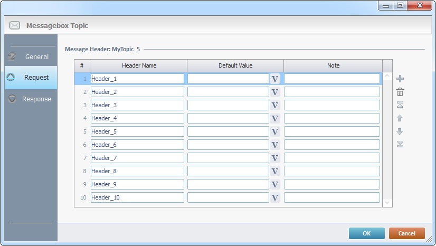Screen dimensions: 436x246
Task: Click the Default Value field for Header_7
Action: [228, 158]
